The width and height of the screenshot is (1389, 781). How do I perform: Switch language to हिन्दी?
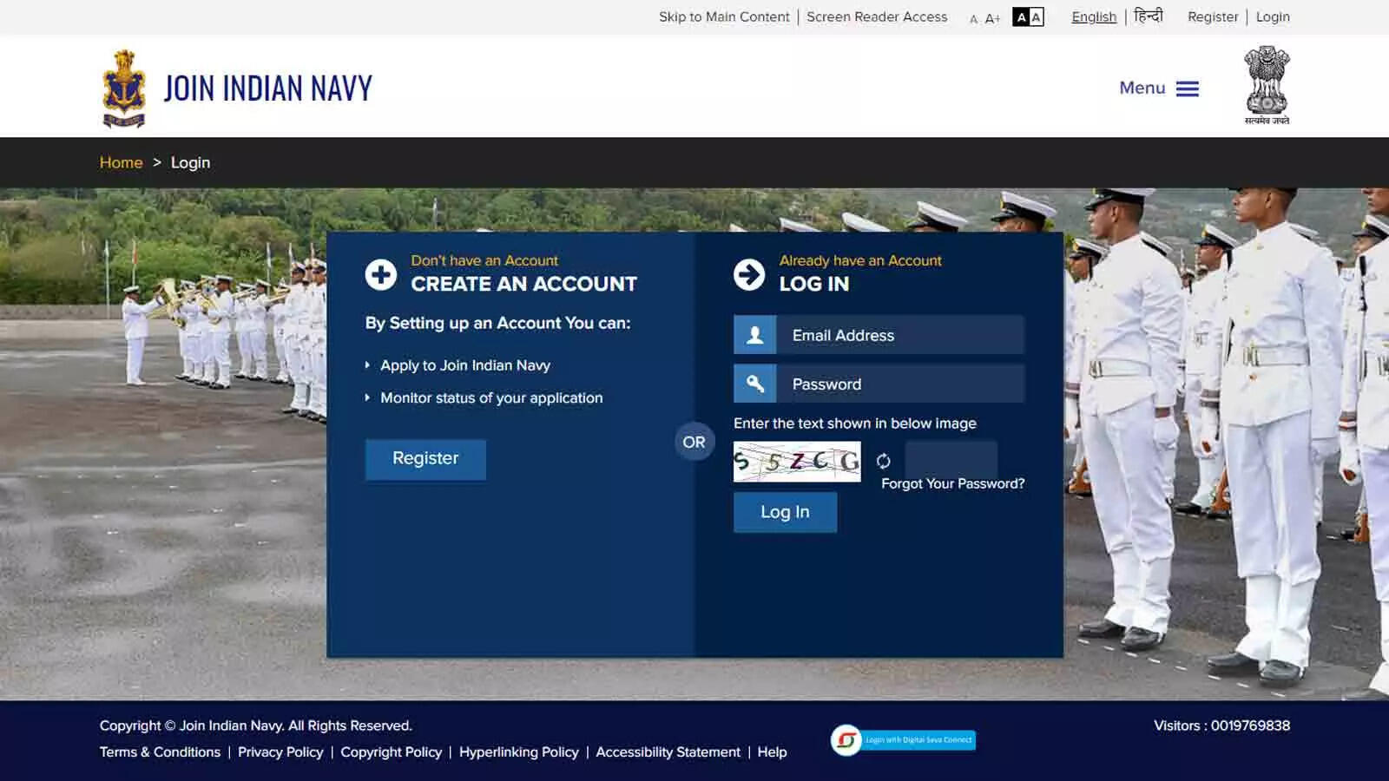click(1148, 16)
